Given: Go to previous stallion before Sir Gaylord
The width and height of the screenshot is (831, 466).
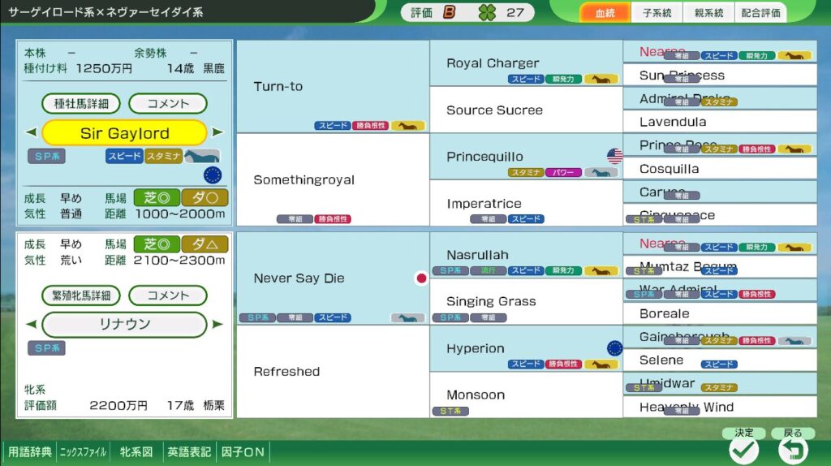Looking at the screenshot, I should [32, 132].
